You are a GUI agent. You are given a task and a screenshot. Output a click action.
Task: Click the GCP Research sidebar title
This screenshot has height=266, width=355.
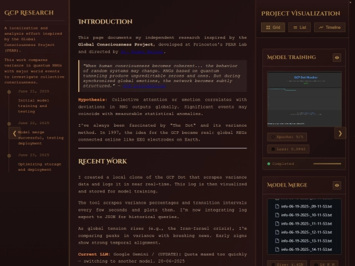pos(29,12)
